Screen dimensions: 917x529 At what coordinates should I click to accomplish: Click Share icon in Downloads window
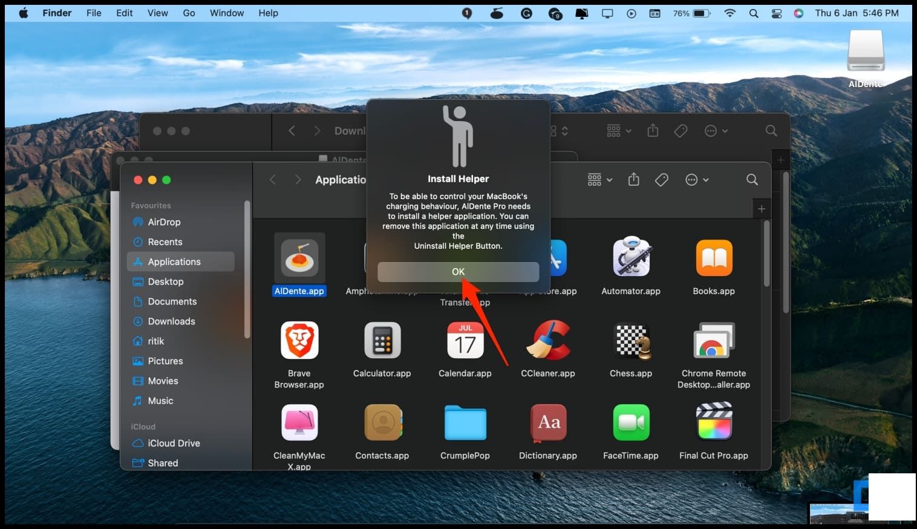click(x=653, y=130)
